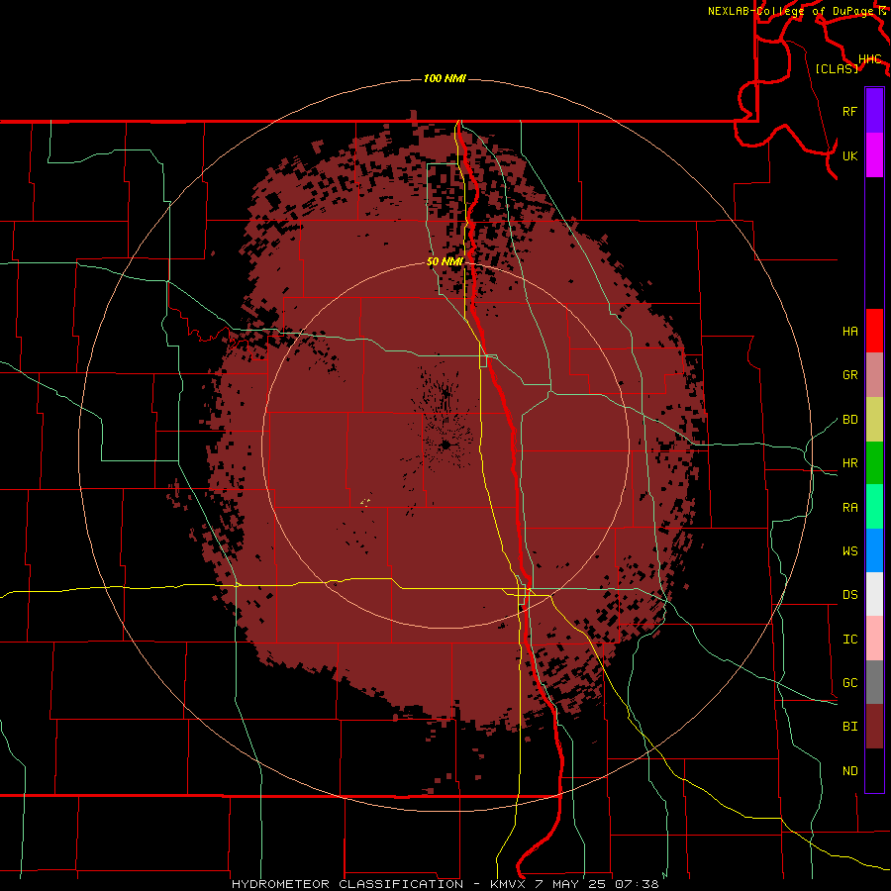Click the [CLAS] units label
This screenshot has width=891, height=891.
point(837,68)
